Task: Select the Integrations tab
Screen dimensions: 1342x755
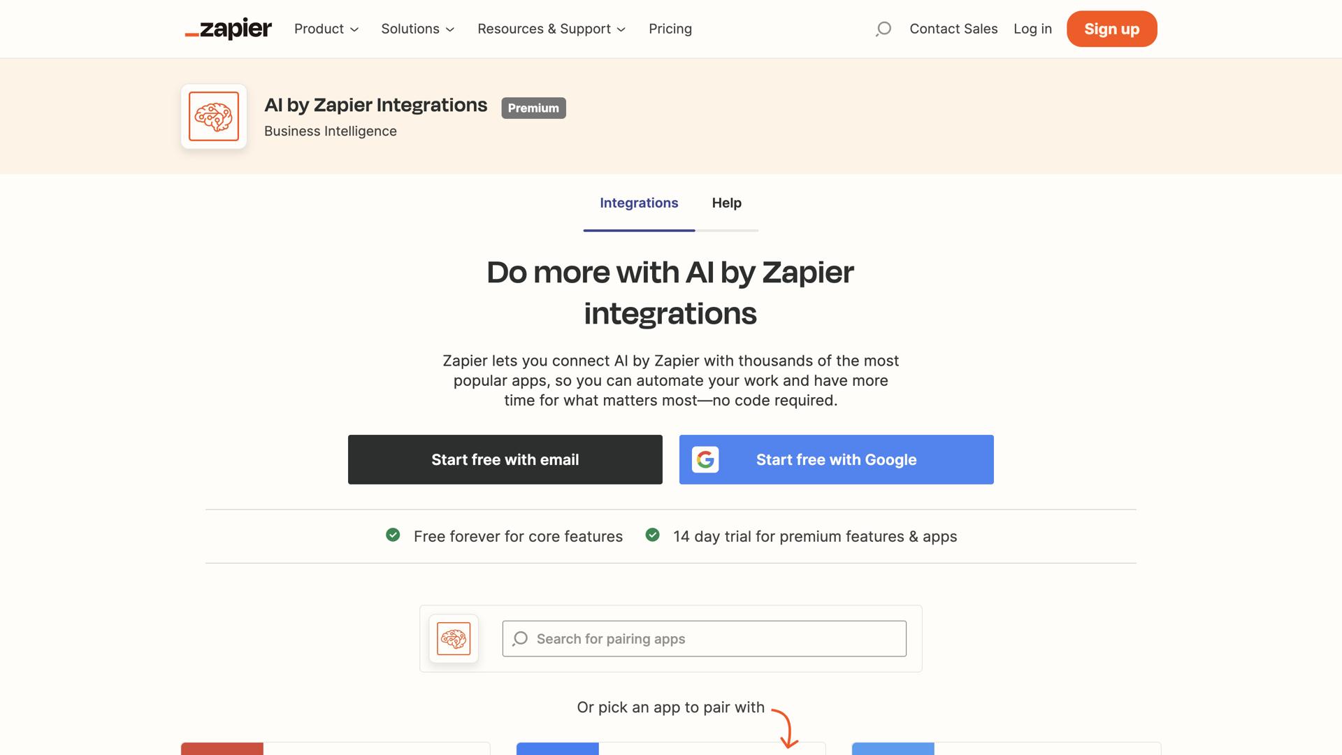Action: point(638,203)
